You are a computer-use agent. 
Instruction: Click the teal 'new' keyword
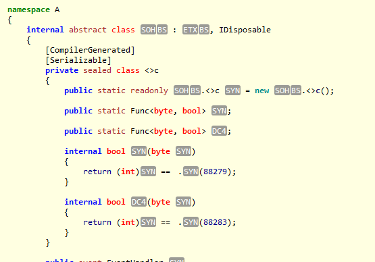coord(262,90)
